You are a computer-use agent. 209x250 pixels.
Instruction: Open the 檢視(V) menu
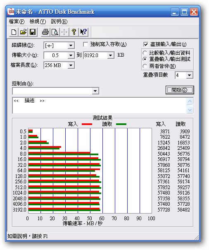point(38,22)
